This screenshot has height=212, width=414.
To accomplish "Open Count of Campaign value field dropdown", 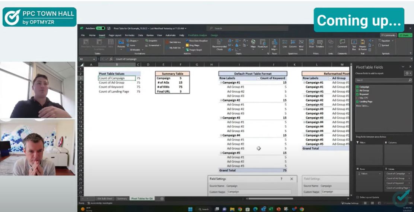I will coord(409,173).
